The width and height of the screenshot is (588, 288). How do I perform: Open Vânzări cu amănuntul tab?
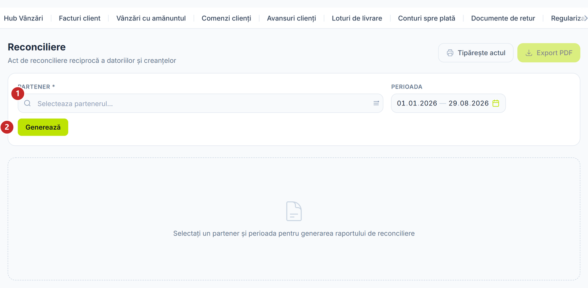click(151, 18)
